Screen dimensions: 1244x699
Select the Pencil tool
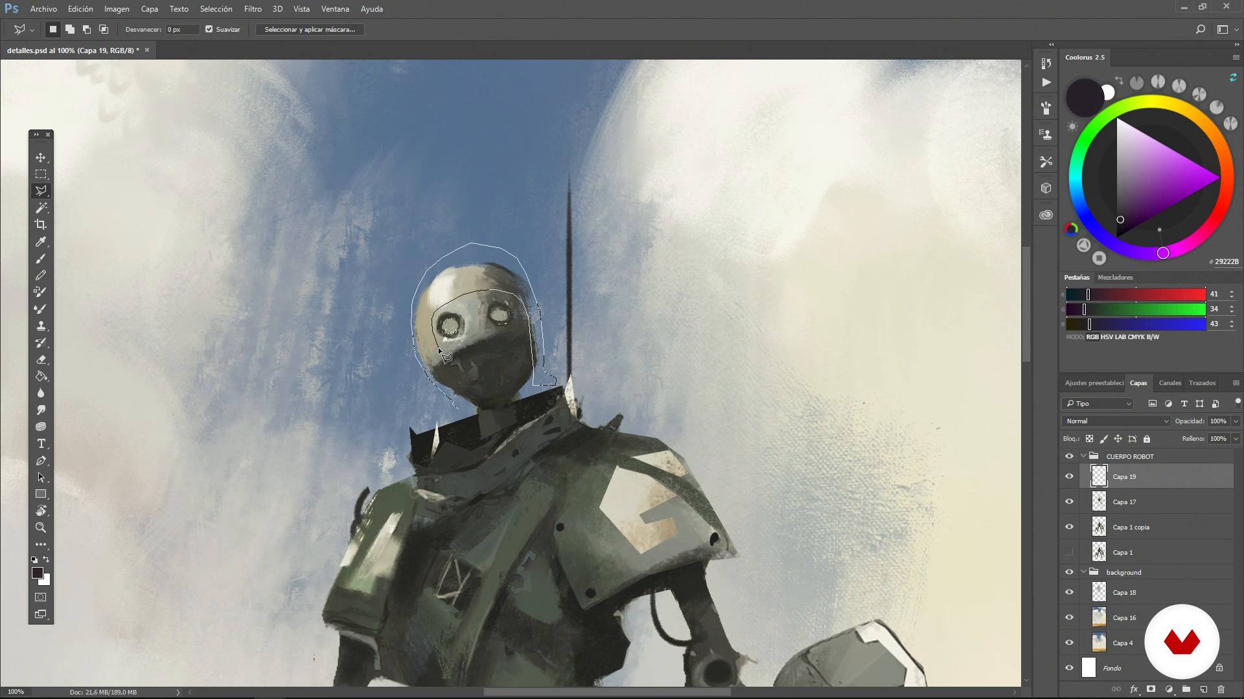click(41, 275)
